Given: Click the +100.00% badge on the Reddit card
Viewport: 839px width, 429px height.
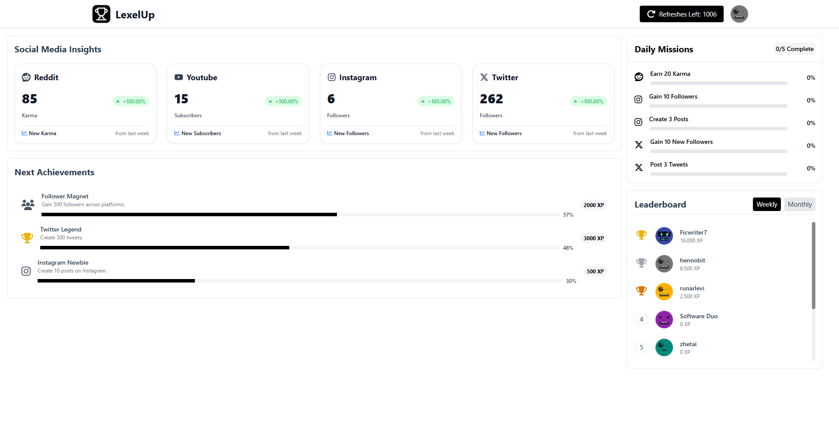Looking at the screenshot, I should click(x=131, y=101).
